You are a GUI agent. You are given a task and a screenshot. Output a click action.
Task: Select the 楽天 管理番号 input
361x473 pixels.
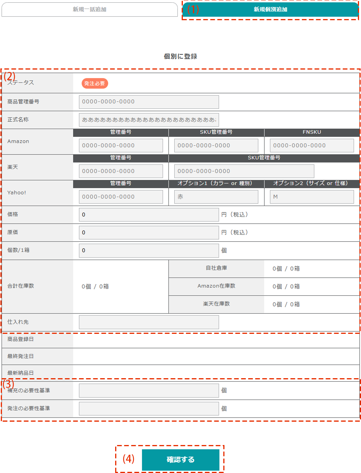click(x=121, y=171)
